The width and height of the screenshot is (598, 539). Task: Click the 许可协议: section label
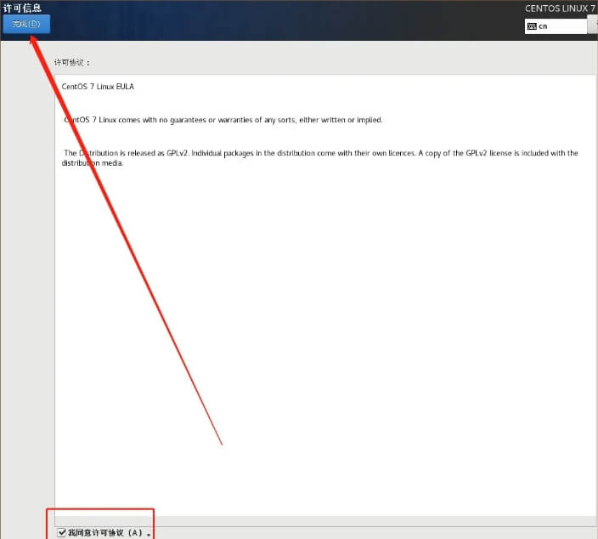72,63
